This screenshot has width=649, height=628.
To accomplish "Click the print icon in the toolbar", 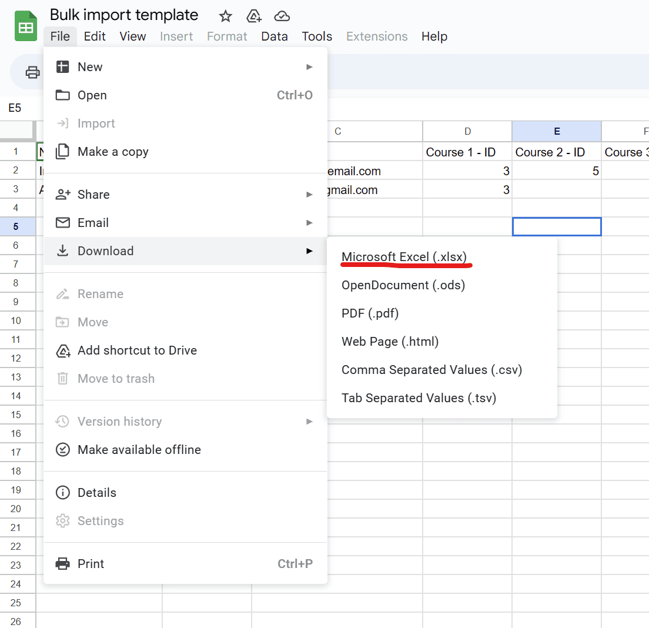I will pos(33,72).
